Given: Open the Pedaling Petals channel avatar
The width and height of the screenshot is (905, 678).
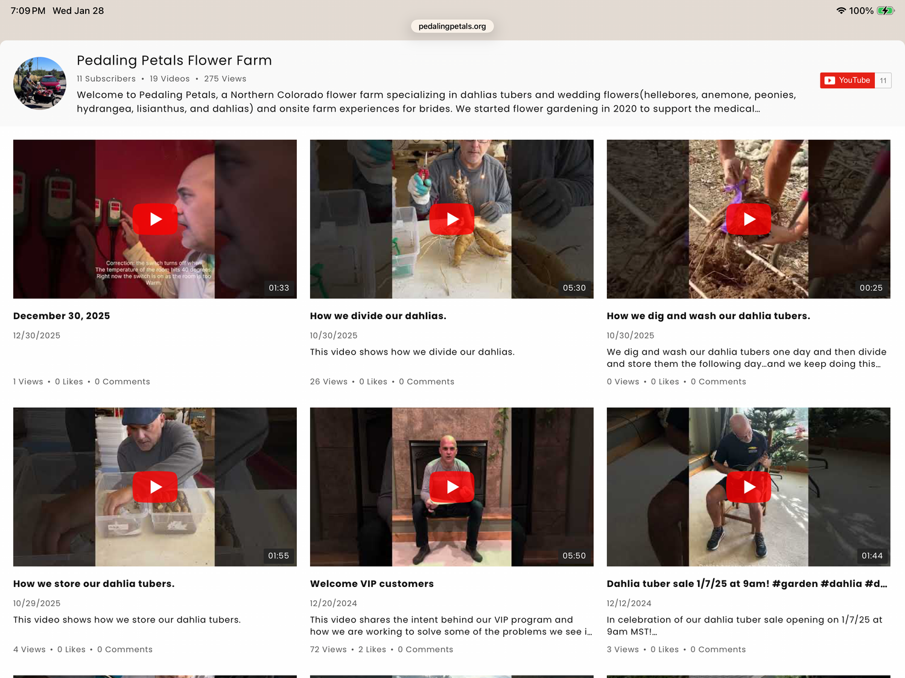Looking at the screenshot, I should [x=40, y=83].
